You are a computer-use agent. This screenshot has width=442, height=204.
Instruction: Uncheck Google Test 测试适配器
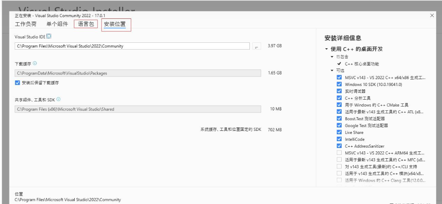(x=339, y=125)
